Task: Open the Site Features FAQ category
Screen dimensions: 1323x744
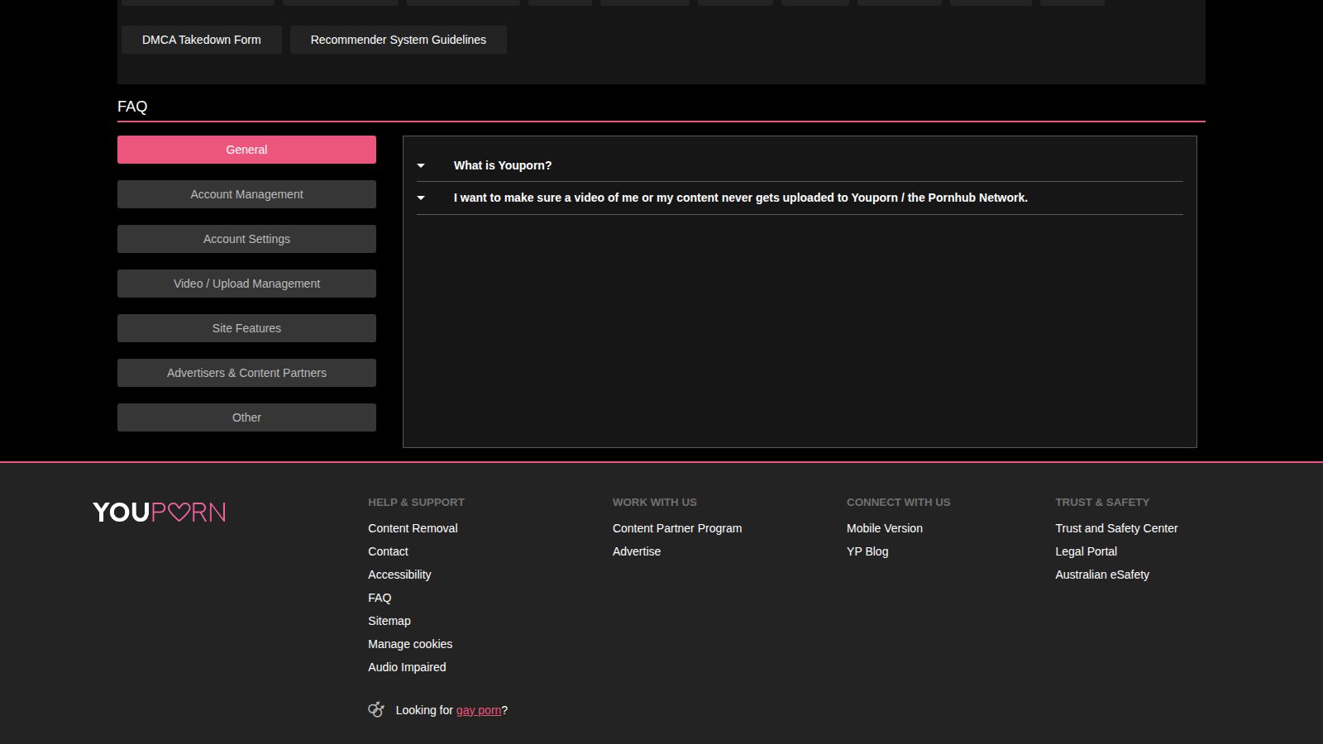Action: (x=246, y=328)
